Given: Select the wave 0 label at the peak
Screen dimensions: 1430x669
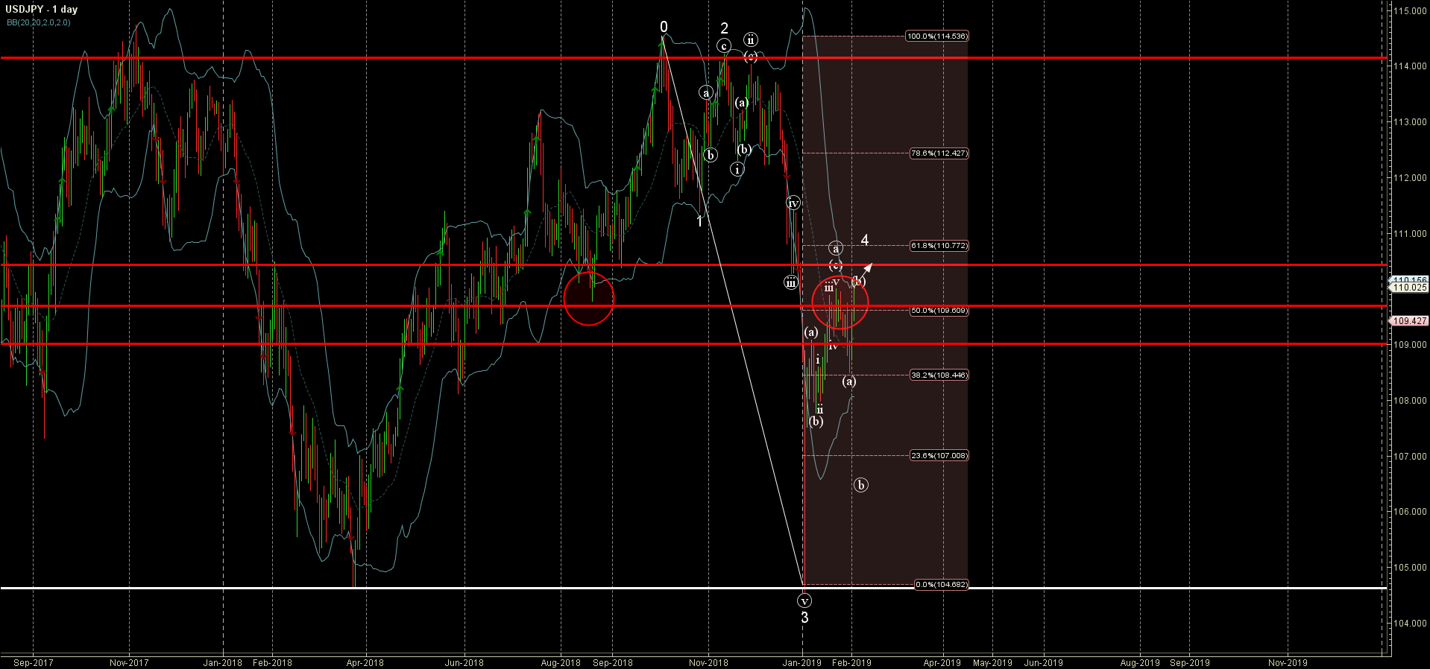Looking at the screenshot, I should coord(664,28).
